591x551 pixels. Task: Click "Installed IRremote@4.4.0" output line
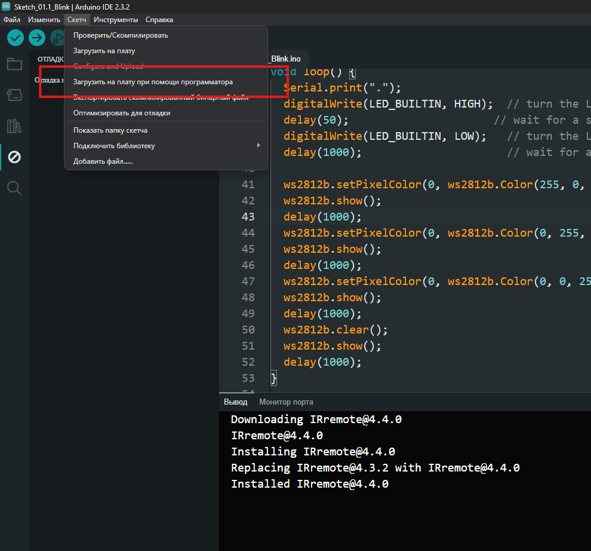pos(309,484)
